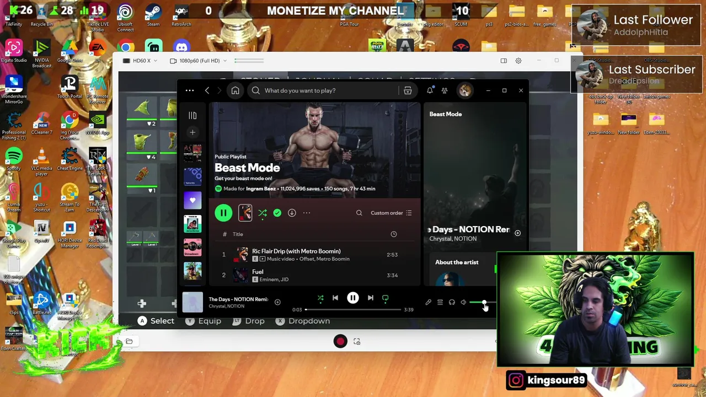This screenshot has width=706, height=397.
Task: Open the Friend Activity icon
Action: point(445,90)
